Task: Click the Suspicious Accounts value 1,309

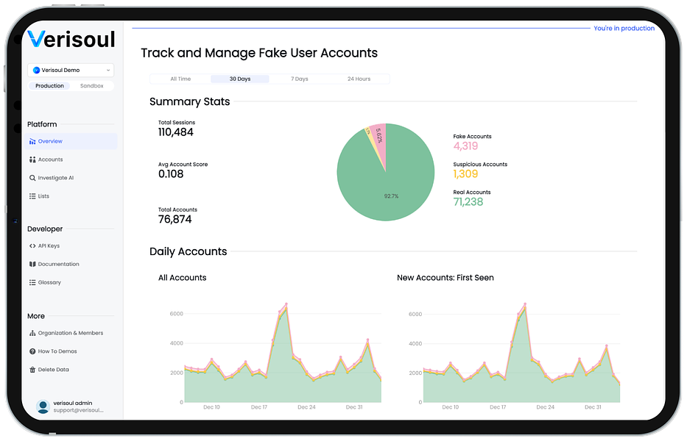Action: (x=466, y=174)
